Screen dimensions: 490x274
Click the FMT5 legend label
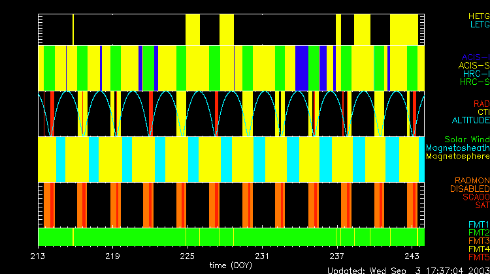(x=479, y=257)
